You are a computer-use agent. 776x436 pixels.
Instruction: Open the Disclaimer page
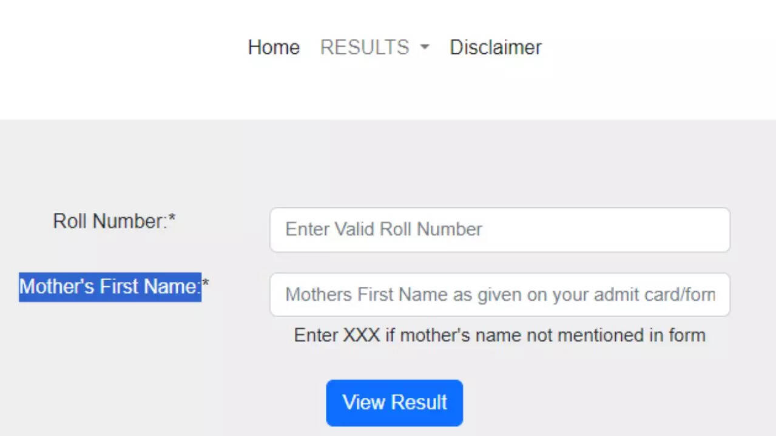[495, 47]
